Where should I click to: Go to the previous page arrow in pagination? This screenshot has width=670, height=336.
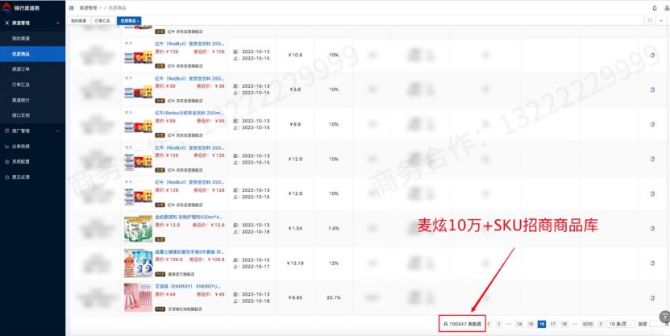coord(489,324)
